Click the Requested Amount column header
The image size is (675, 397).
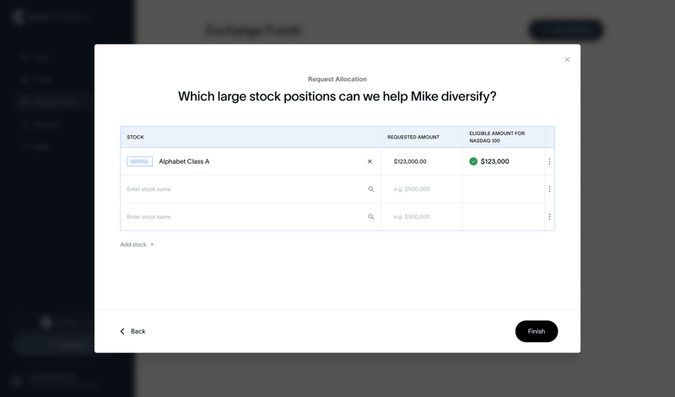pos(413,137)
